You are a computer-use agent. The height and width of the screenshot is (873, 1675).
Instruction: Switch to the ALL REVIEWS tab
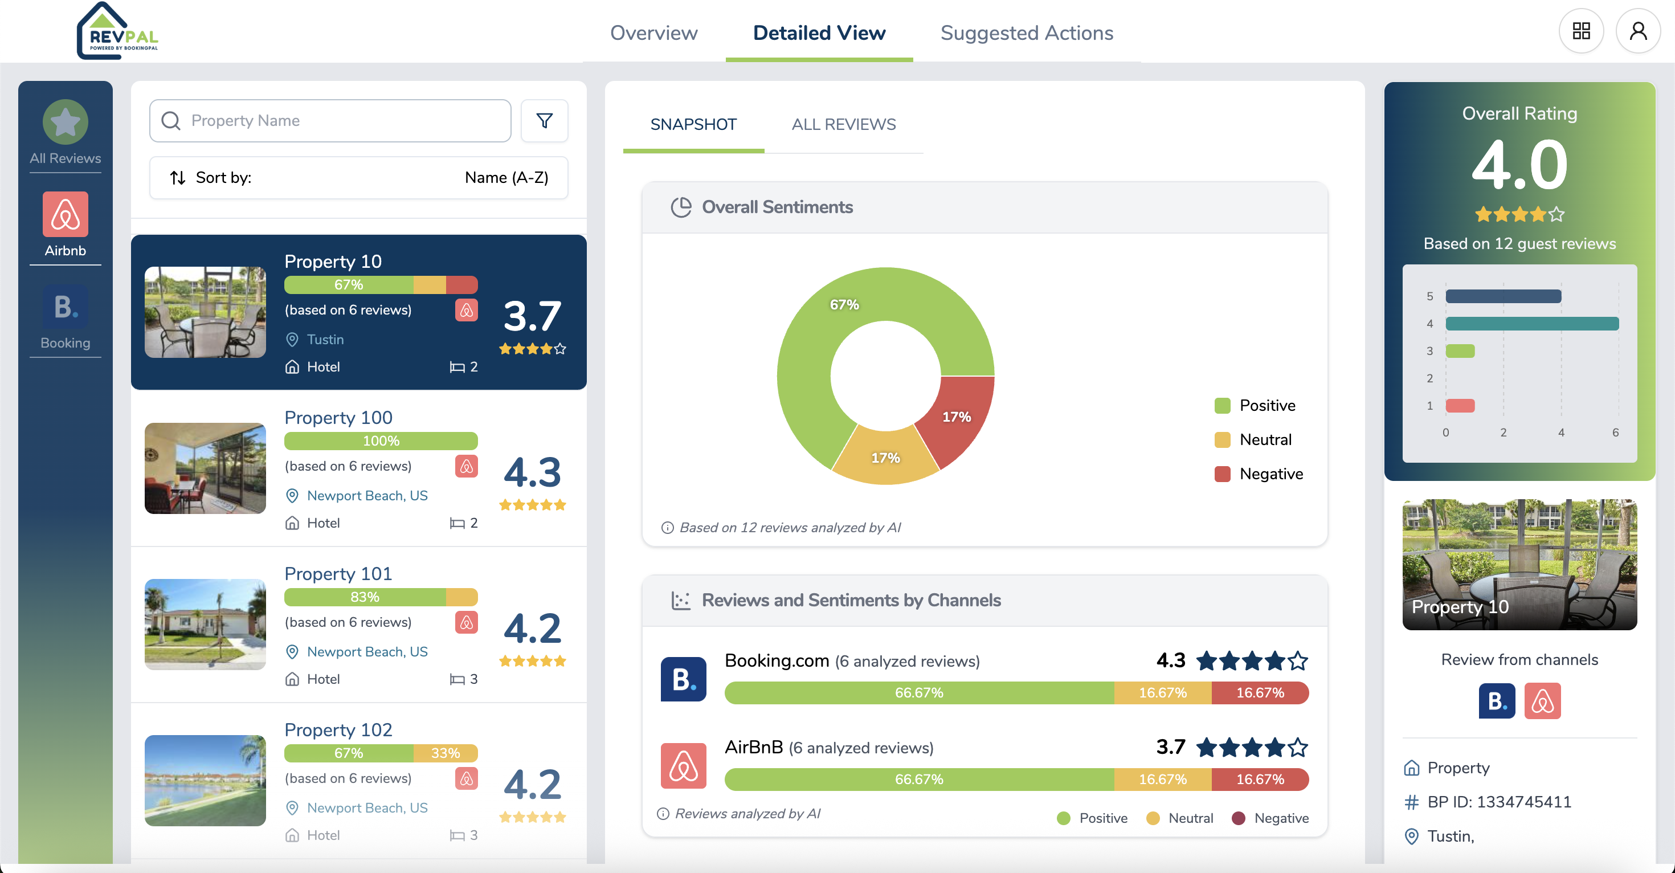click(843, 124)
